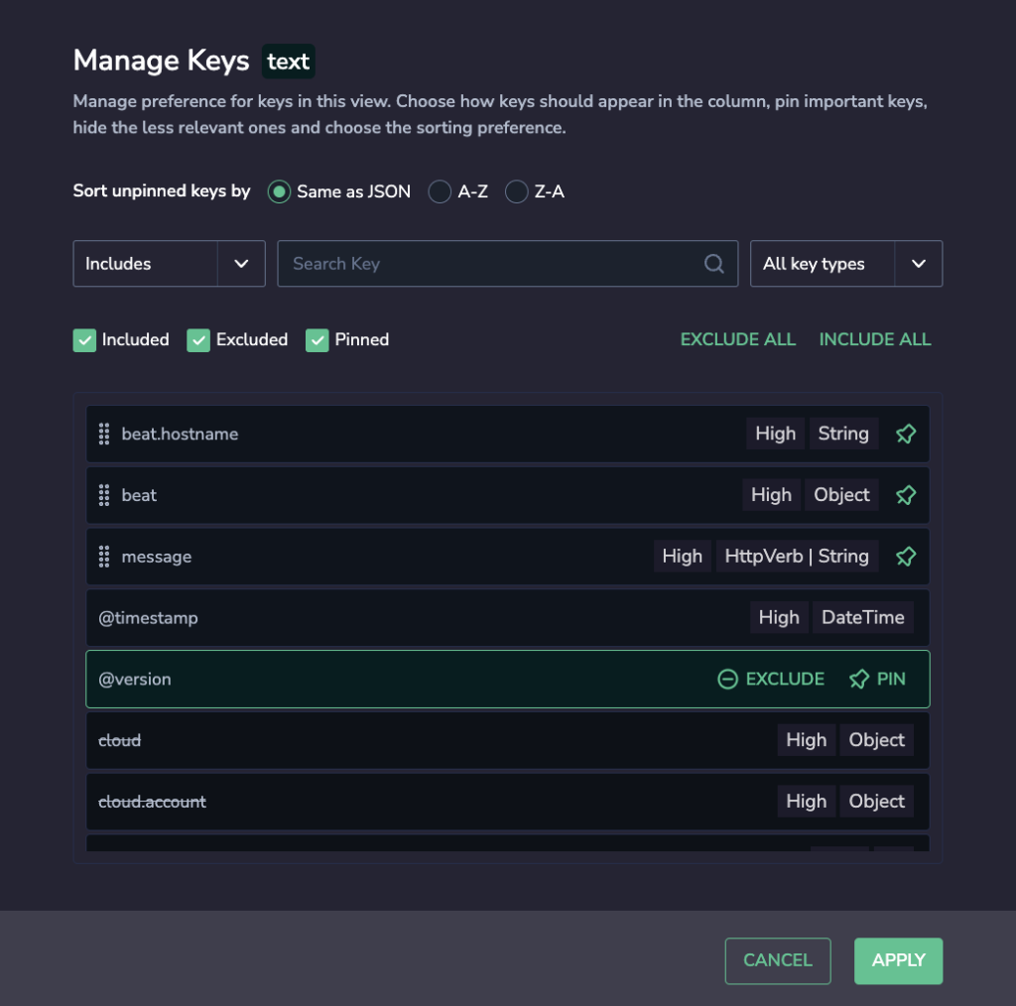
Task: Expand the All key types dropdown
Action: [x=846, y=264]
